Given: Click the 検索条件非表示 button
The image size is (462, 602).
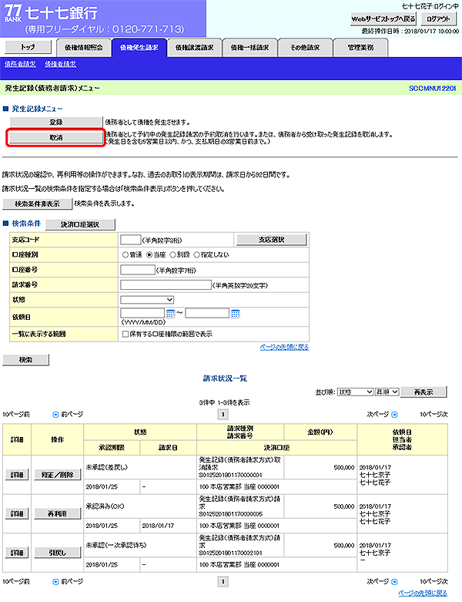Looking at the screenshot, I should pyautogui.click(x=37, y=203).
